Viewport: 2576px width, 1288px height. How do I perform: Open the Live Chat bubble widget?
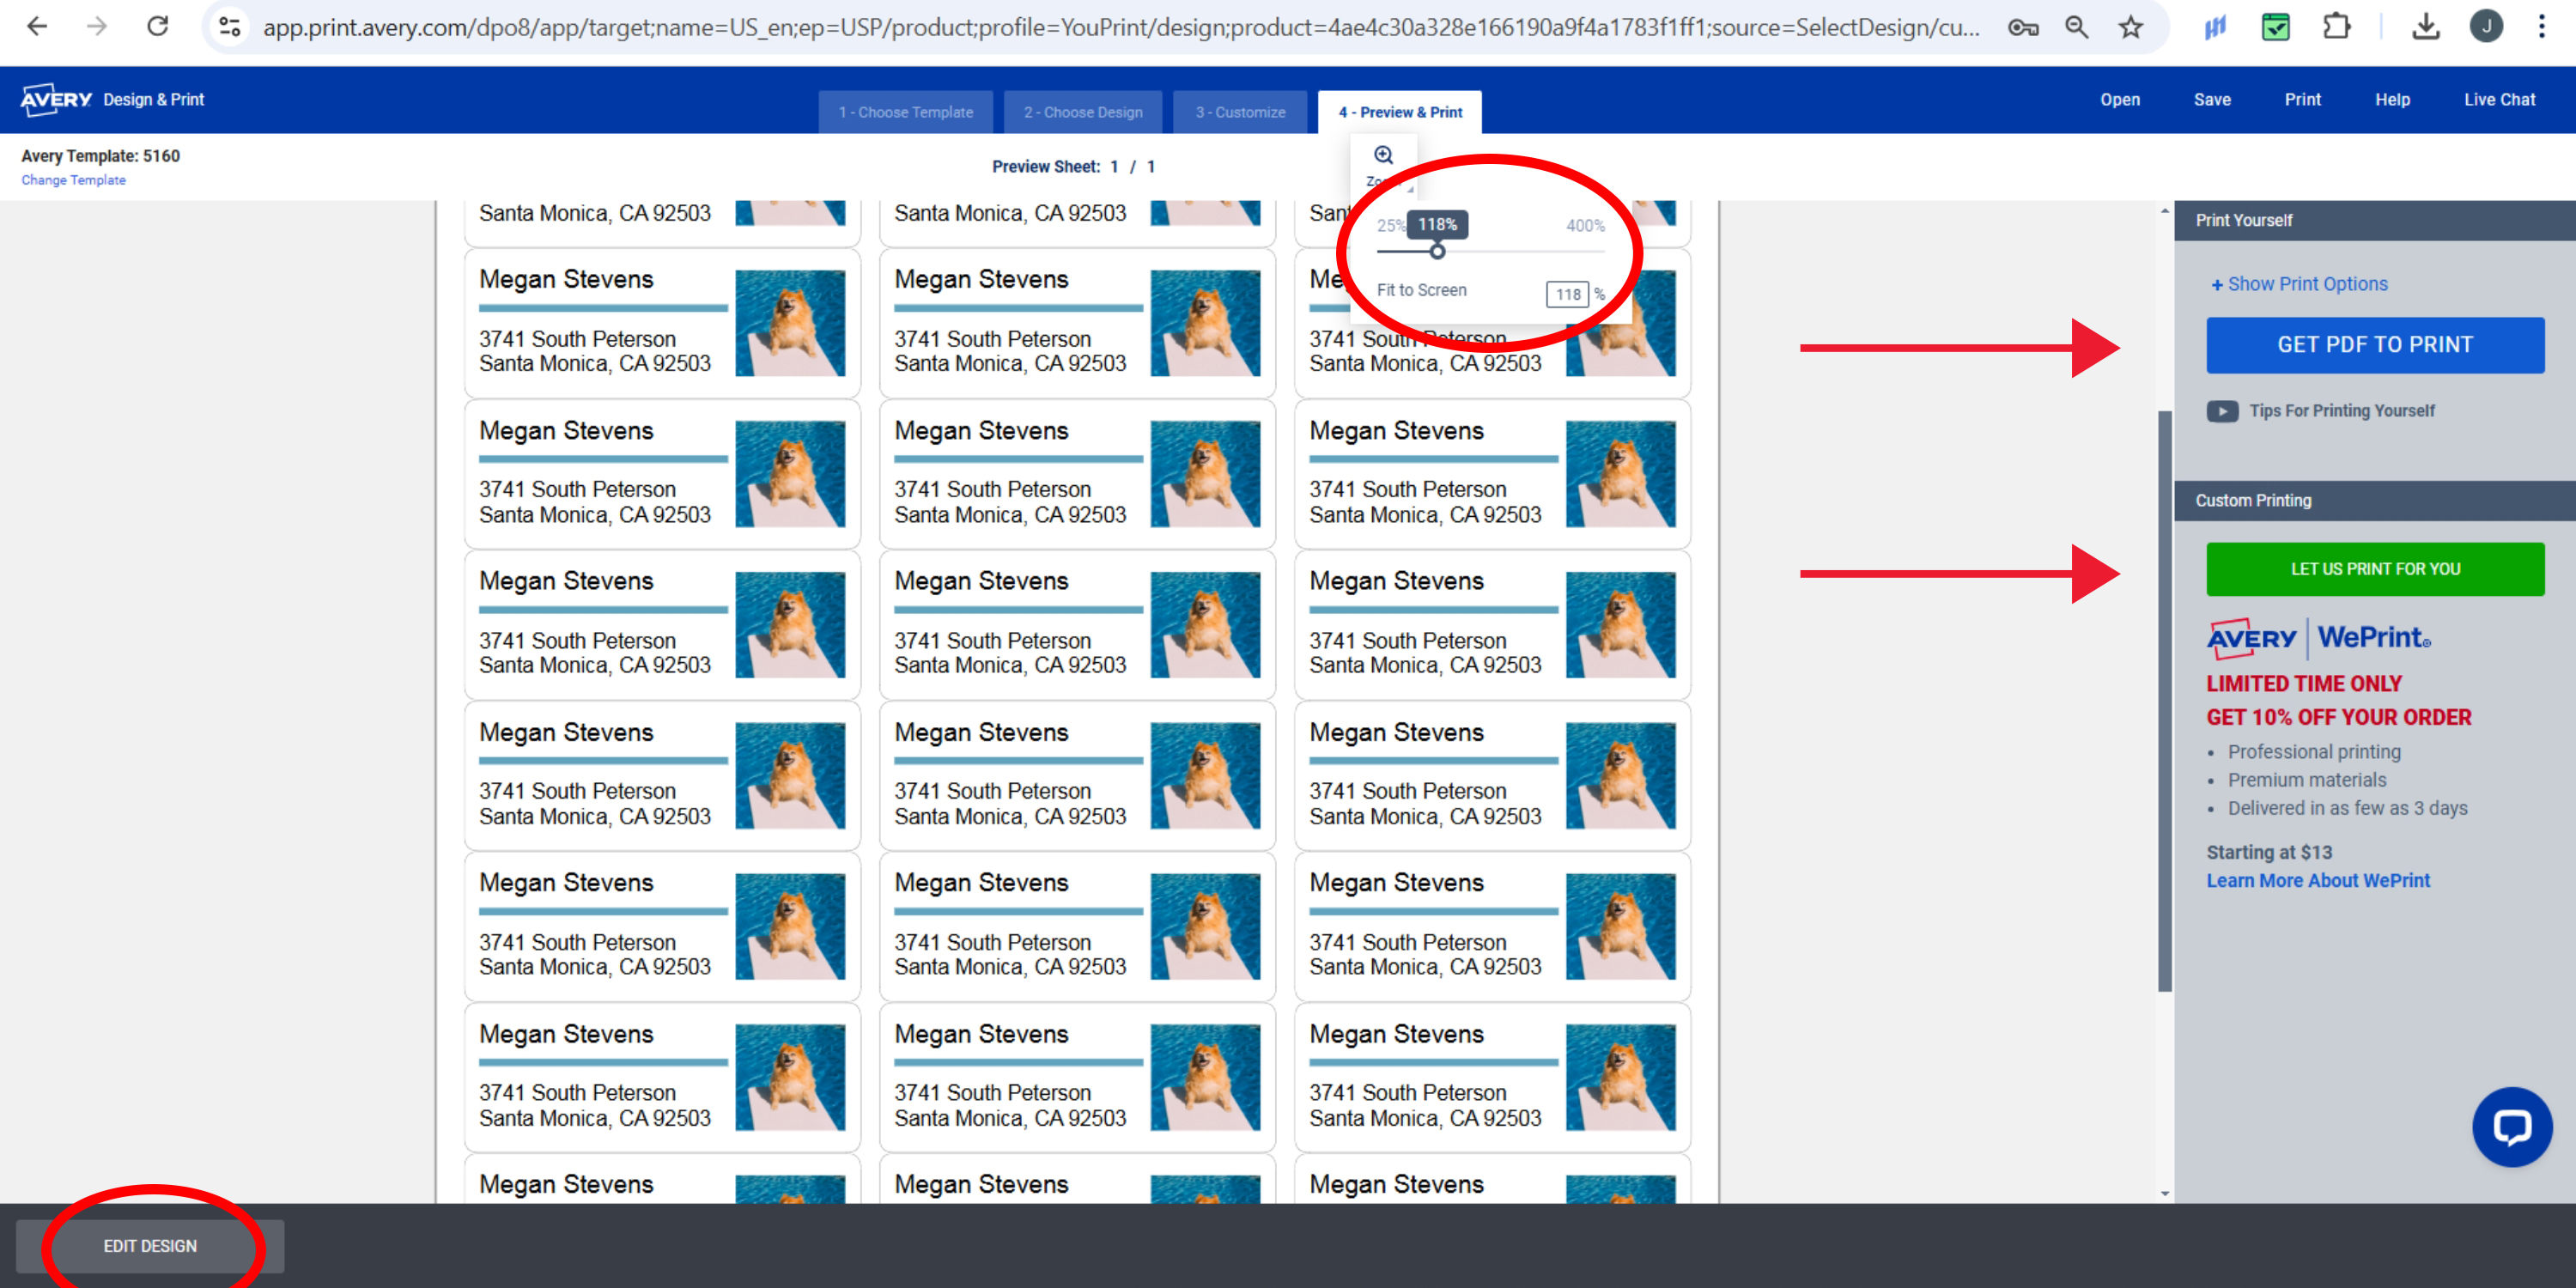2512,1127
